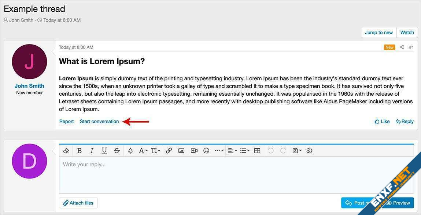Click the Start conversation link
Viewport: 421px width, 215px height.
tap(99, 121)
